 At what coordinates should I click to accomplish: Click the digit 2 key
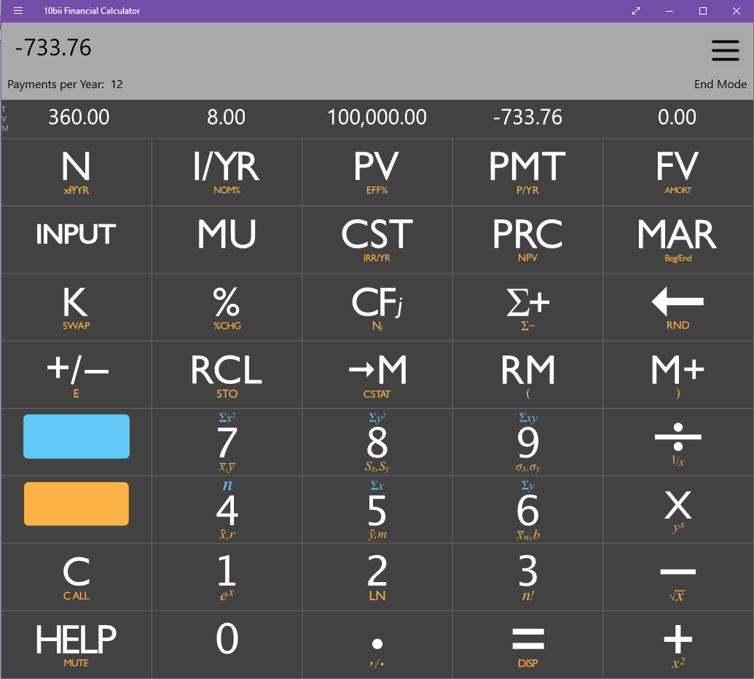(377, 577)
